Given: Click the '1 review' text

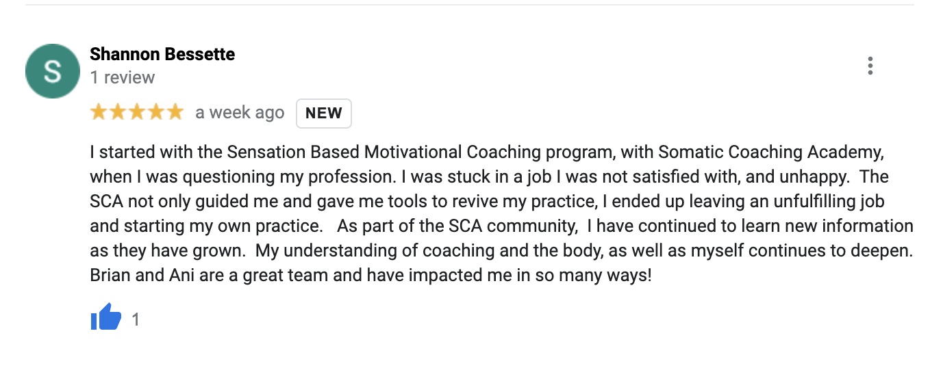Looking at the screenshot, I should [x=122, y=77].
